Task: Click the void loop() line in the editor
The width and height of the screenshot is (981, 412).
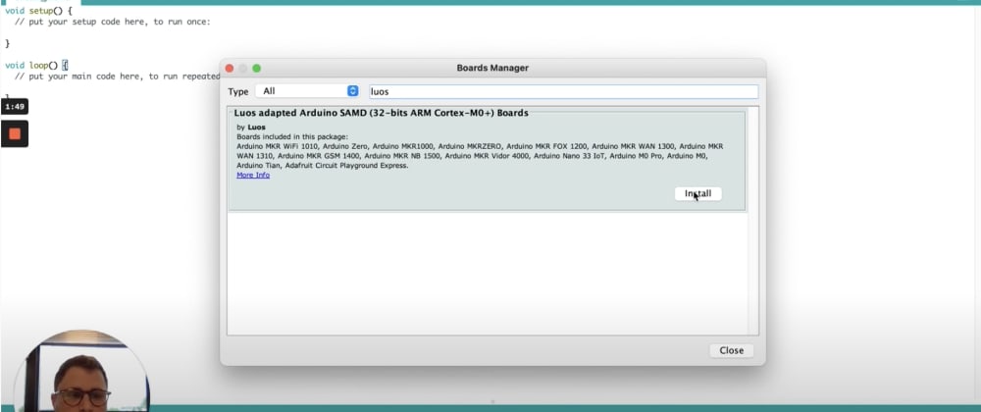Action: pos(36,65)
